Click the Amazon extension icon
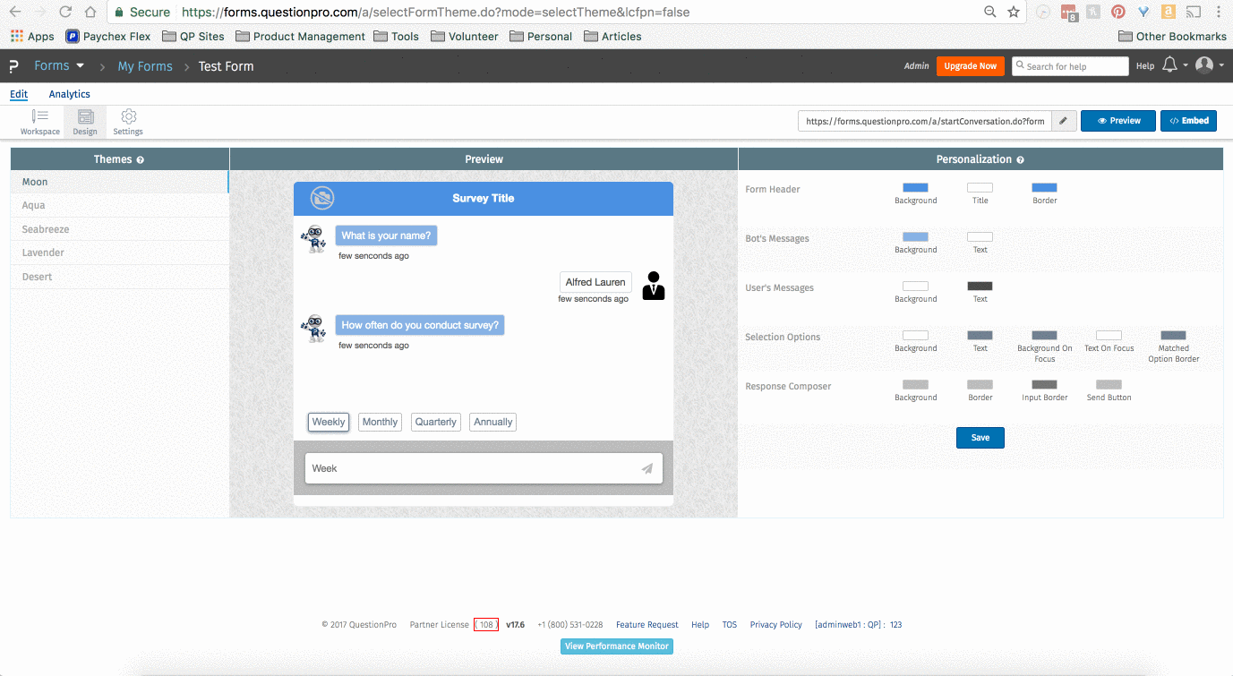 pyautogui.click(x=1168, y=13)
